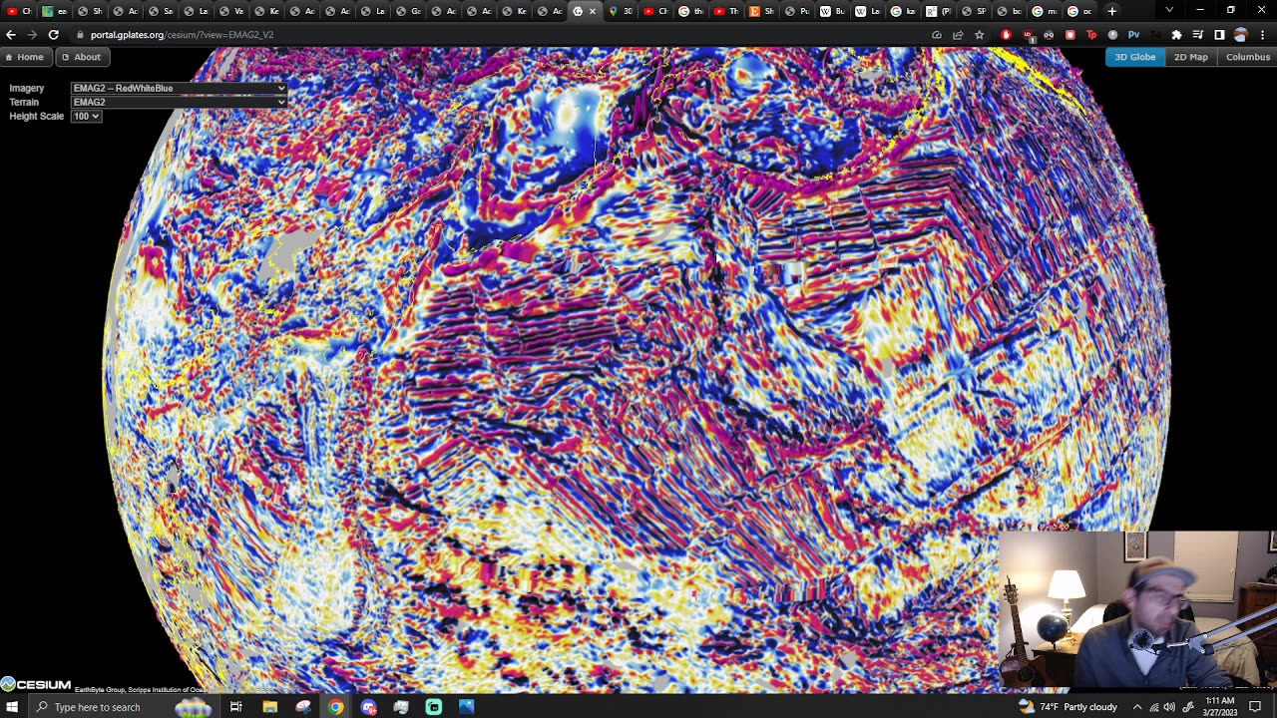The width and height of the screenshot is (1277, 718).
Task: Open the clock showing 1:11 AM
Action: tap(1219, 706)
